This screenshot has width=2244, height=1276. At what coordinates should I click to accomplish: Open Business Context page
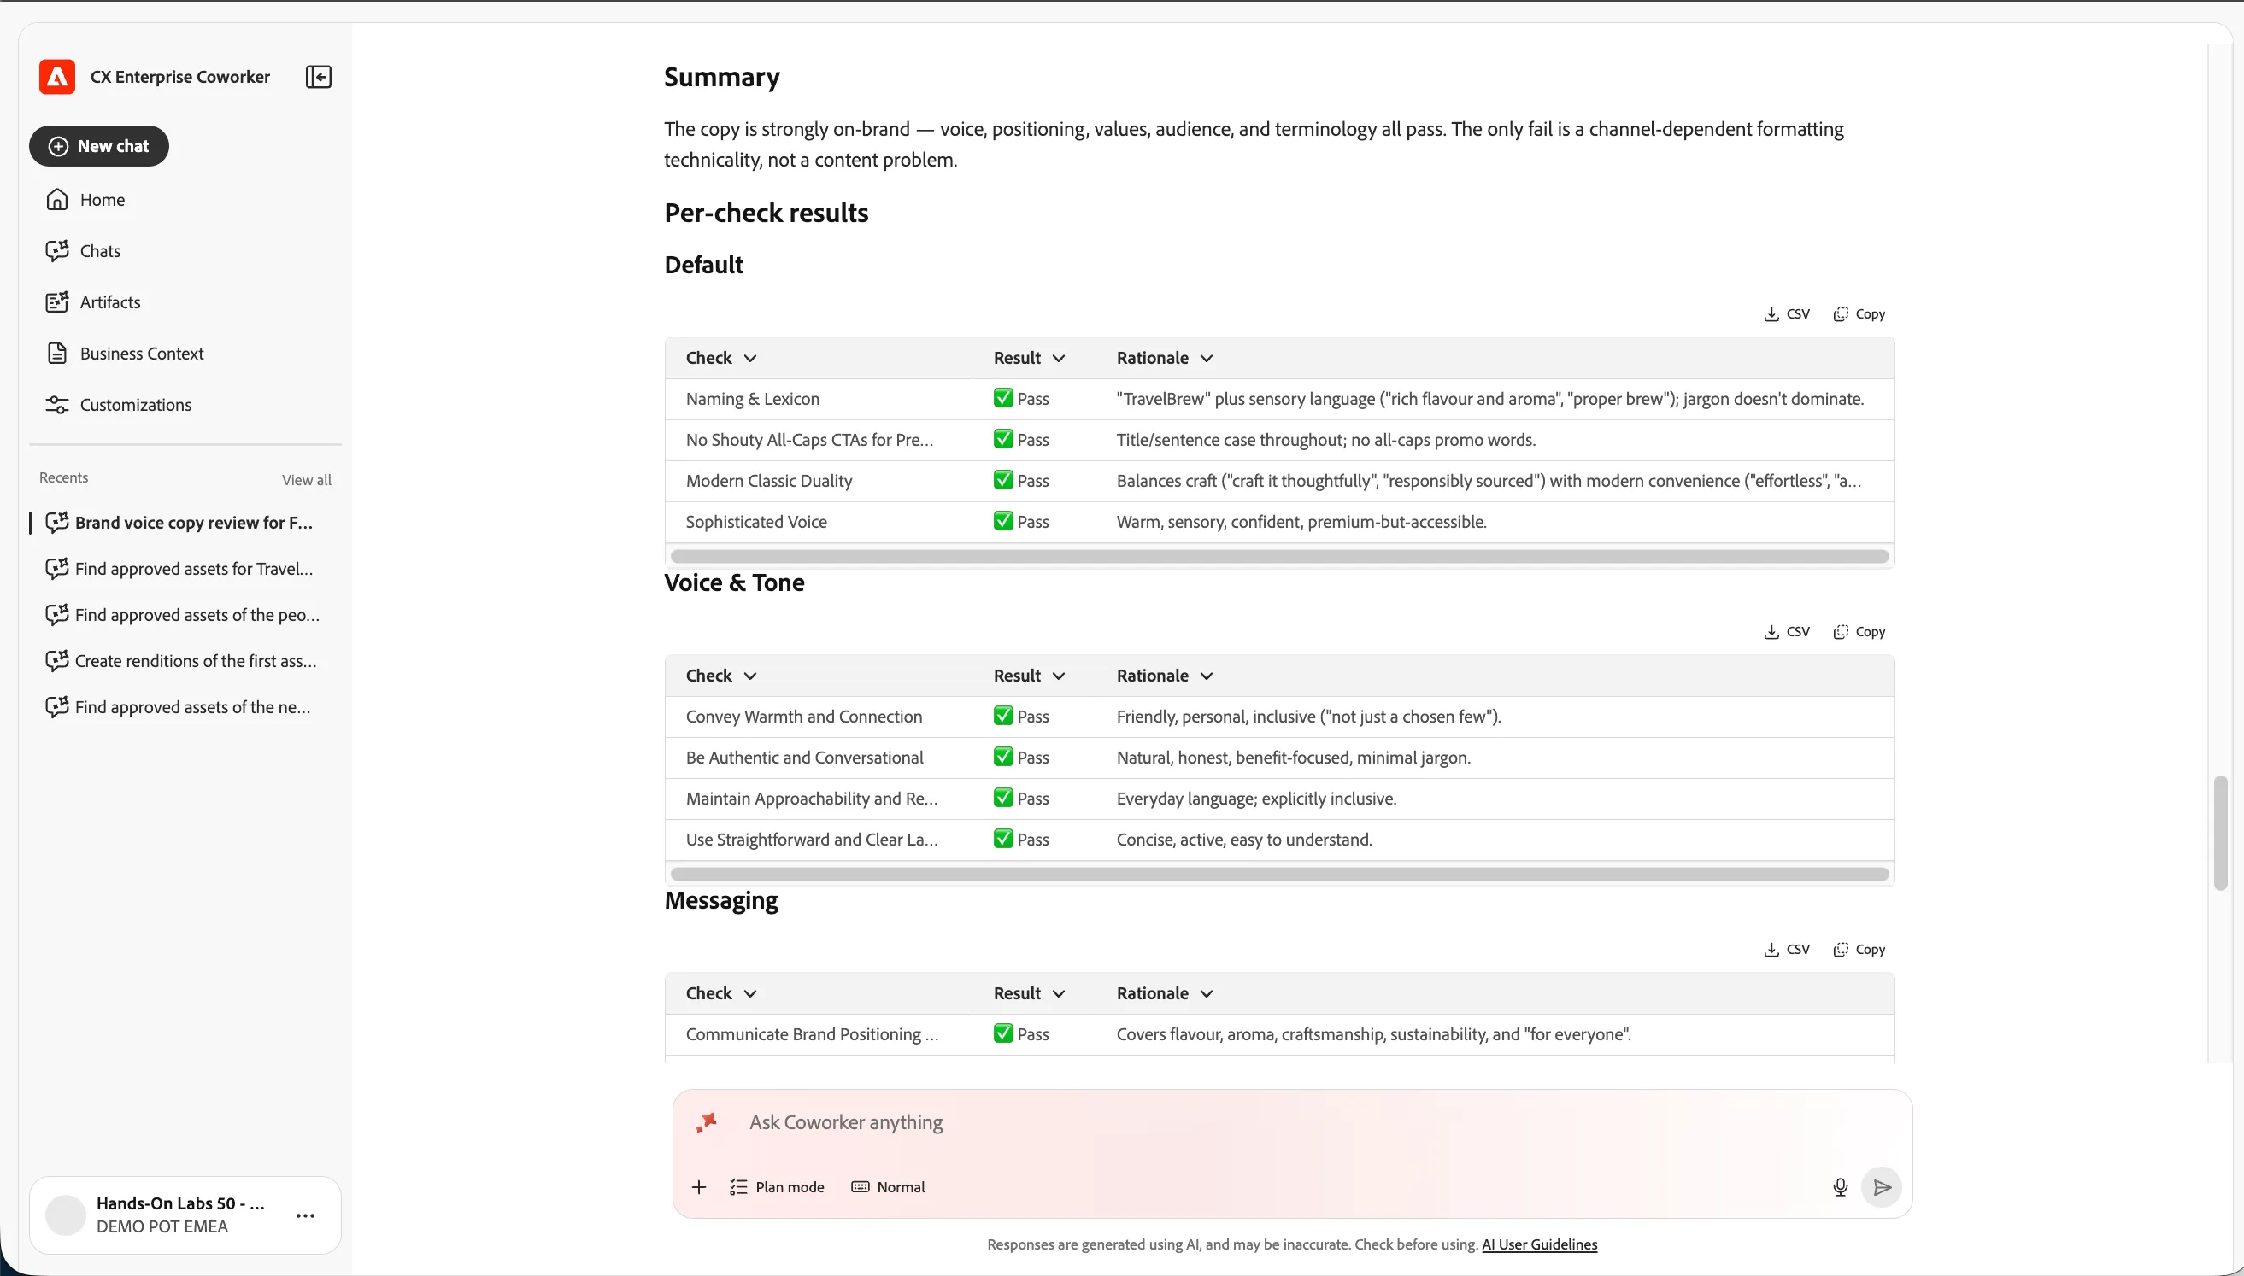click(x=125, y=354)
